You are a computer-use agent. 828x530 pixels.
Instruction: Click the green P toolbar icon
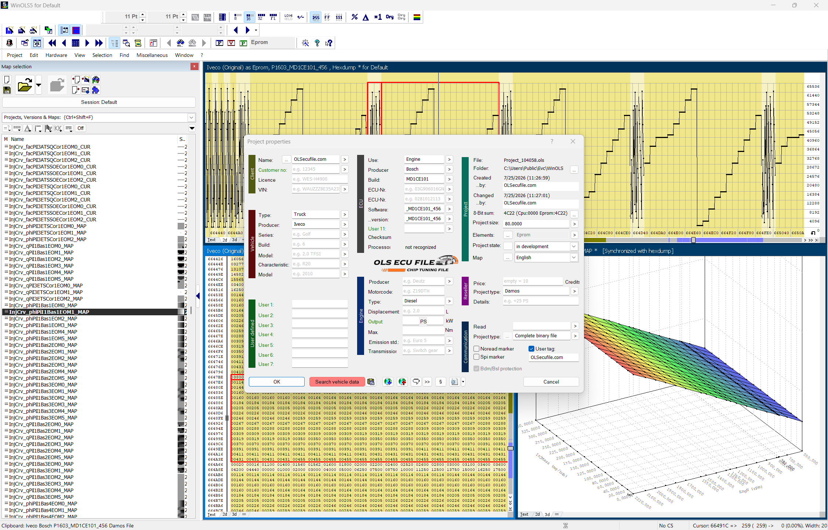[243, 43]
